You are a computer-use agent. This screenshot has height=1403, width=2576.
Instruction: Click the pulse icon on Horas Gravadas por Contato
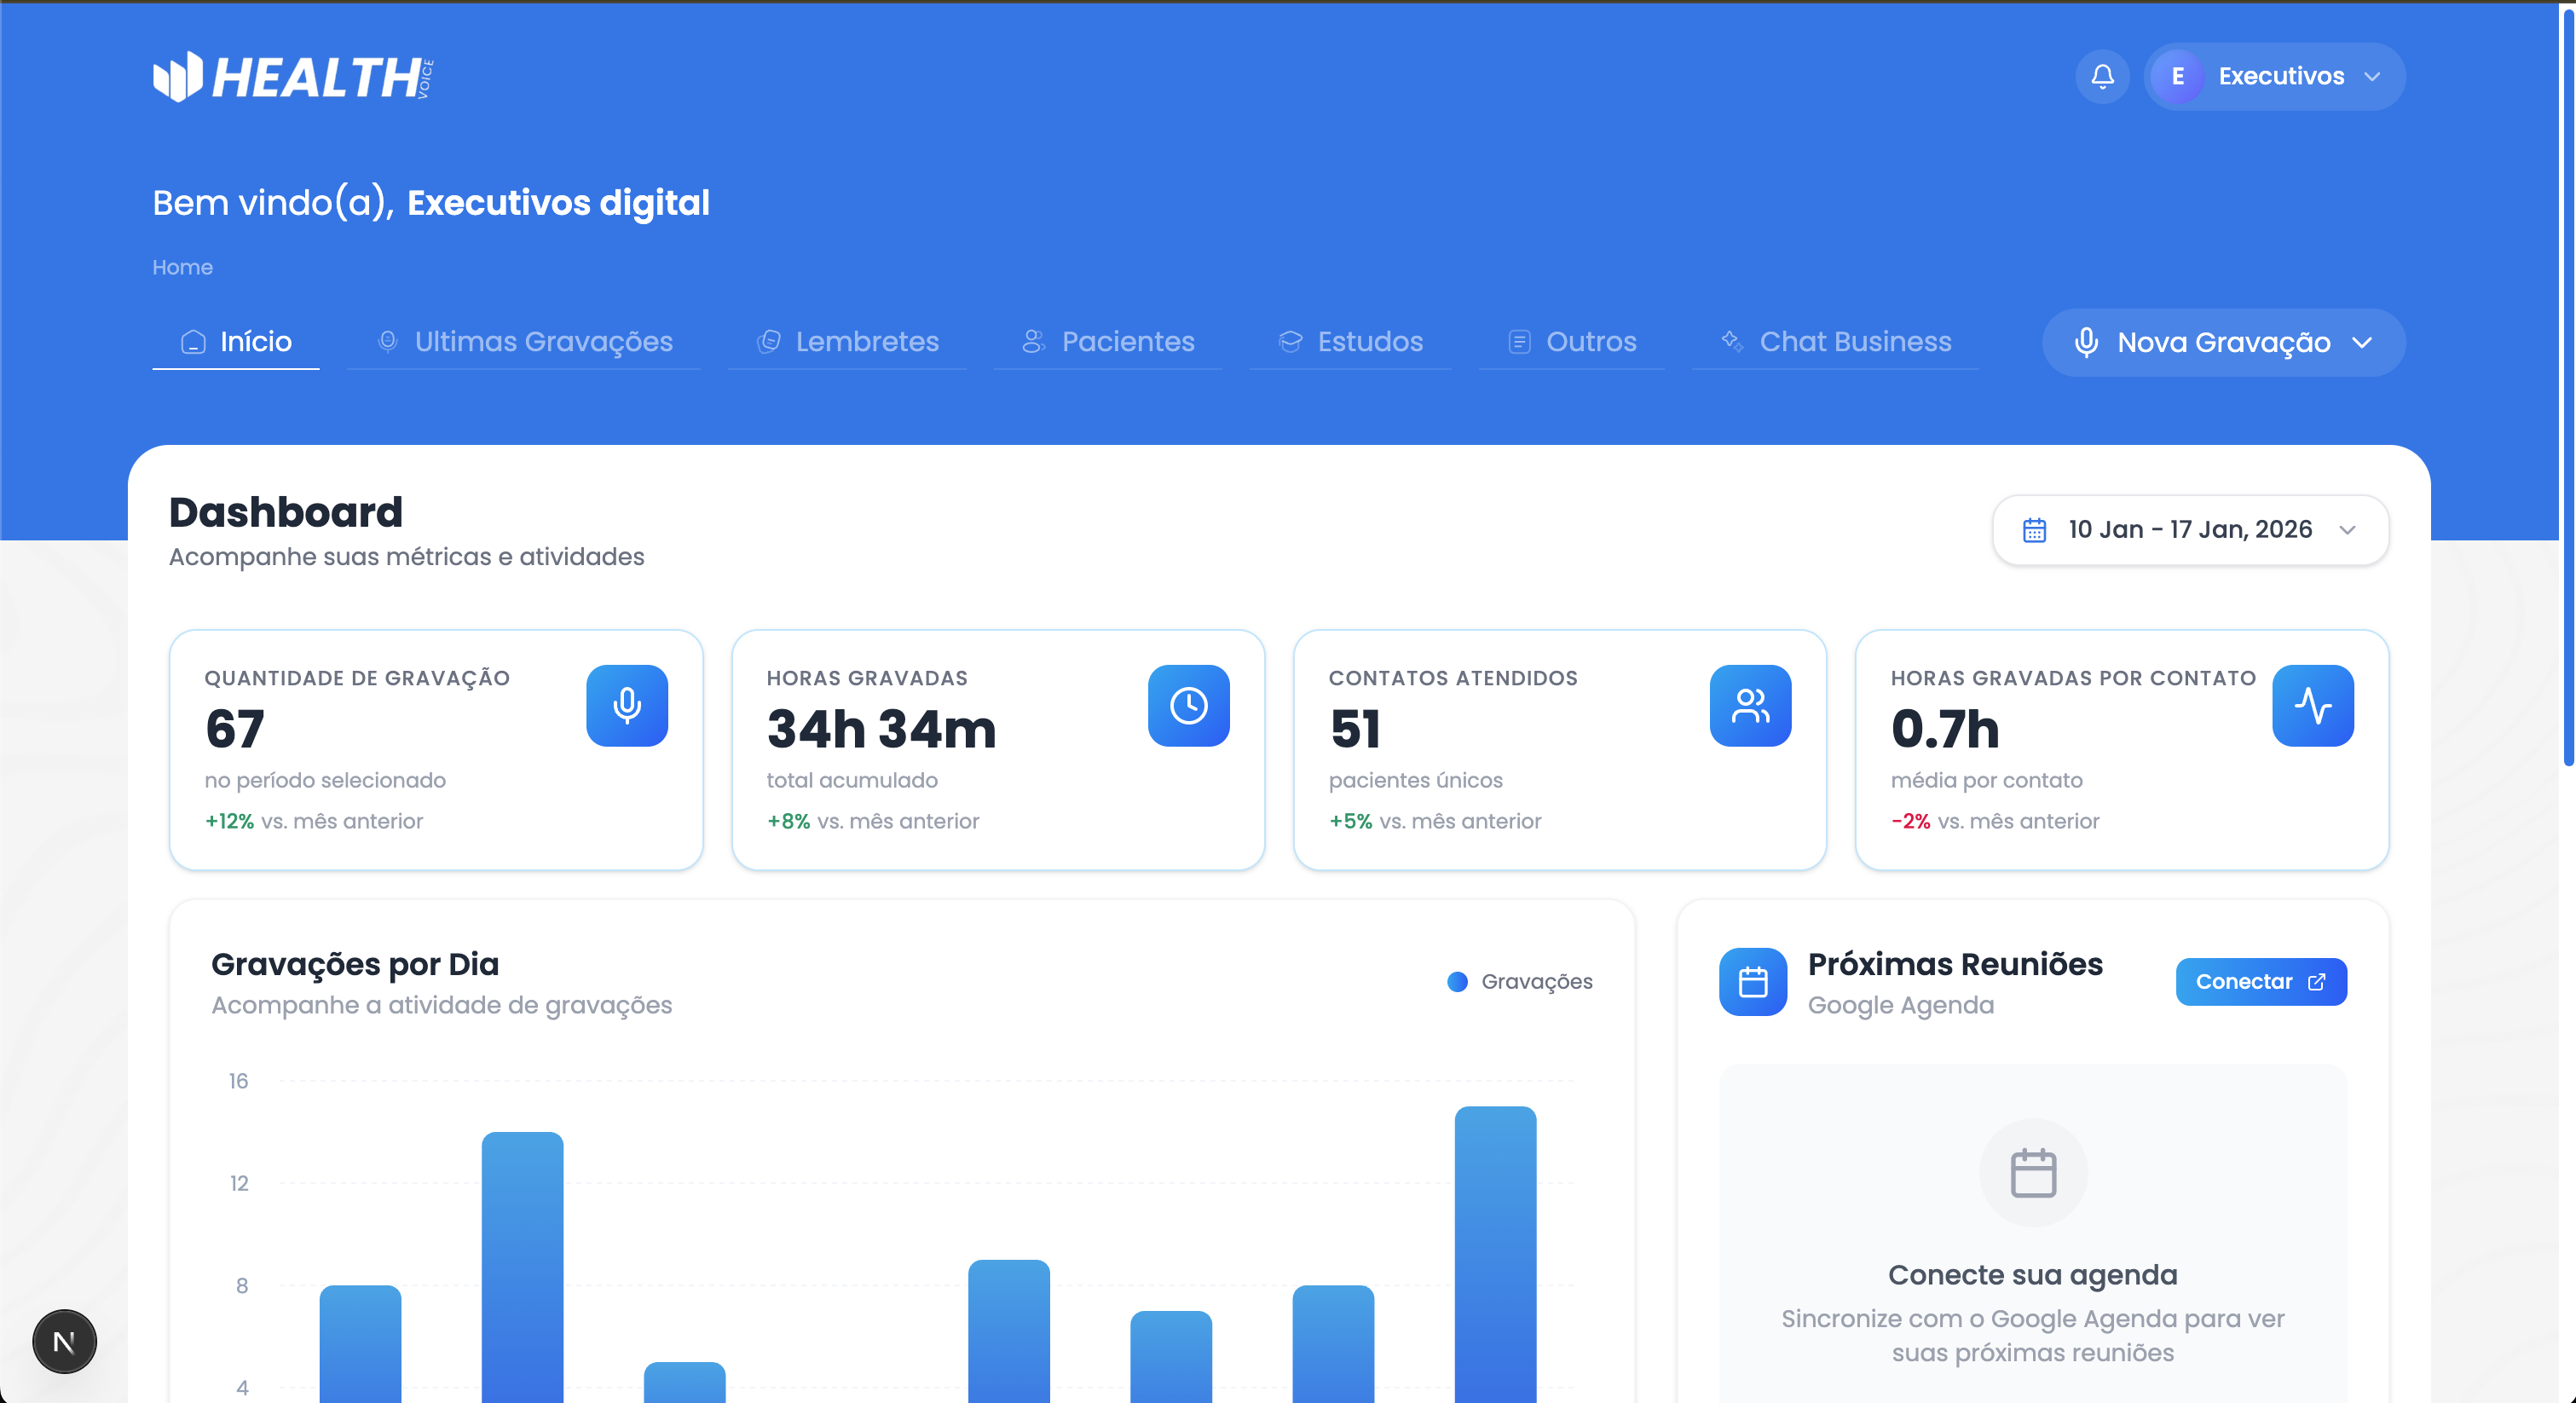pyautogui.click(x=2313, y=706)
